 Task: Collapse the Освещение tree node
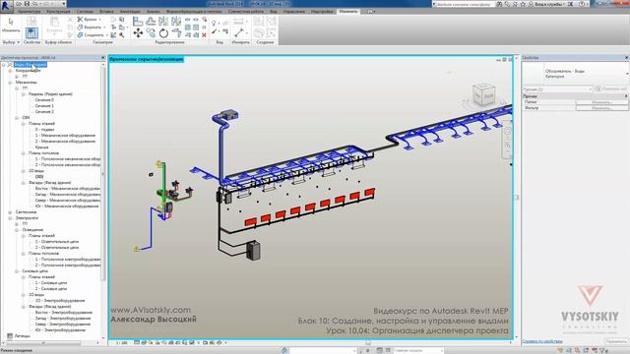click(17, 229)
